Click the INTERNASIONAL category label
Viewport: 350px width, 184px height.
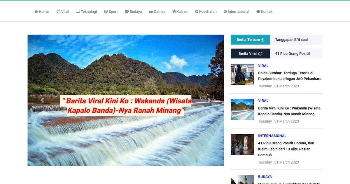[272, 136]
